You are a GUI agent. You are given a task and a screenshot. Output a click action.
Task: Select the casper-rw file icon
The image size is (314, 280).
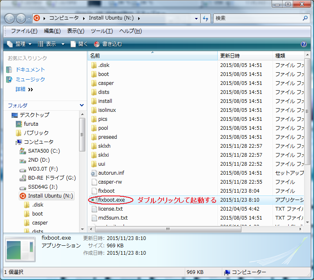click(x=94, y=182)
